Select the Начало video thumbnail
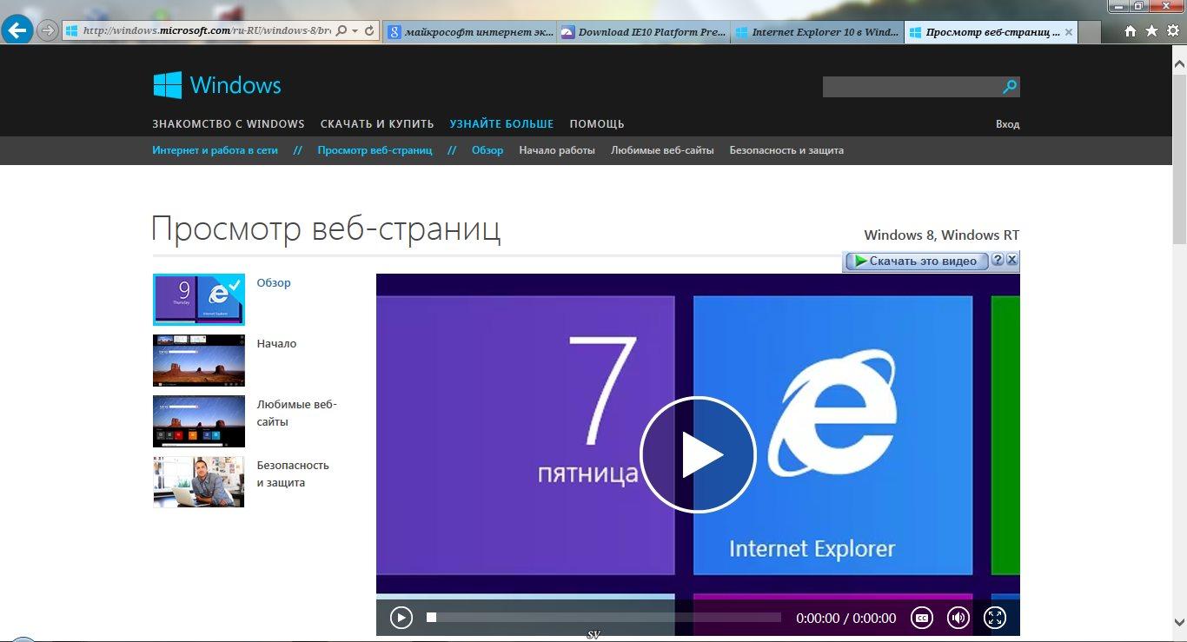The height and width of the screenshot is (642, 1187). (199, 361)
